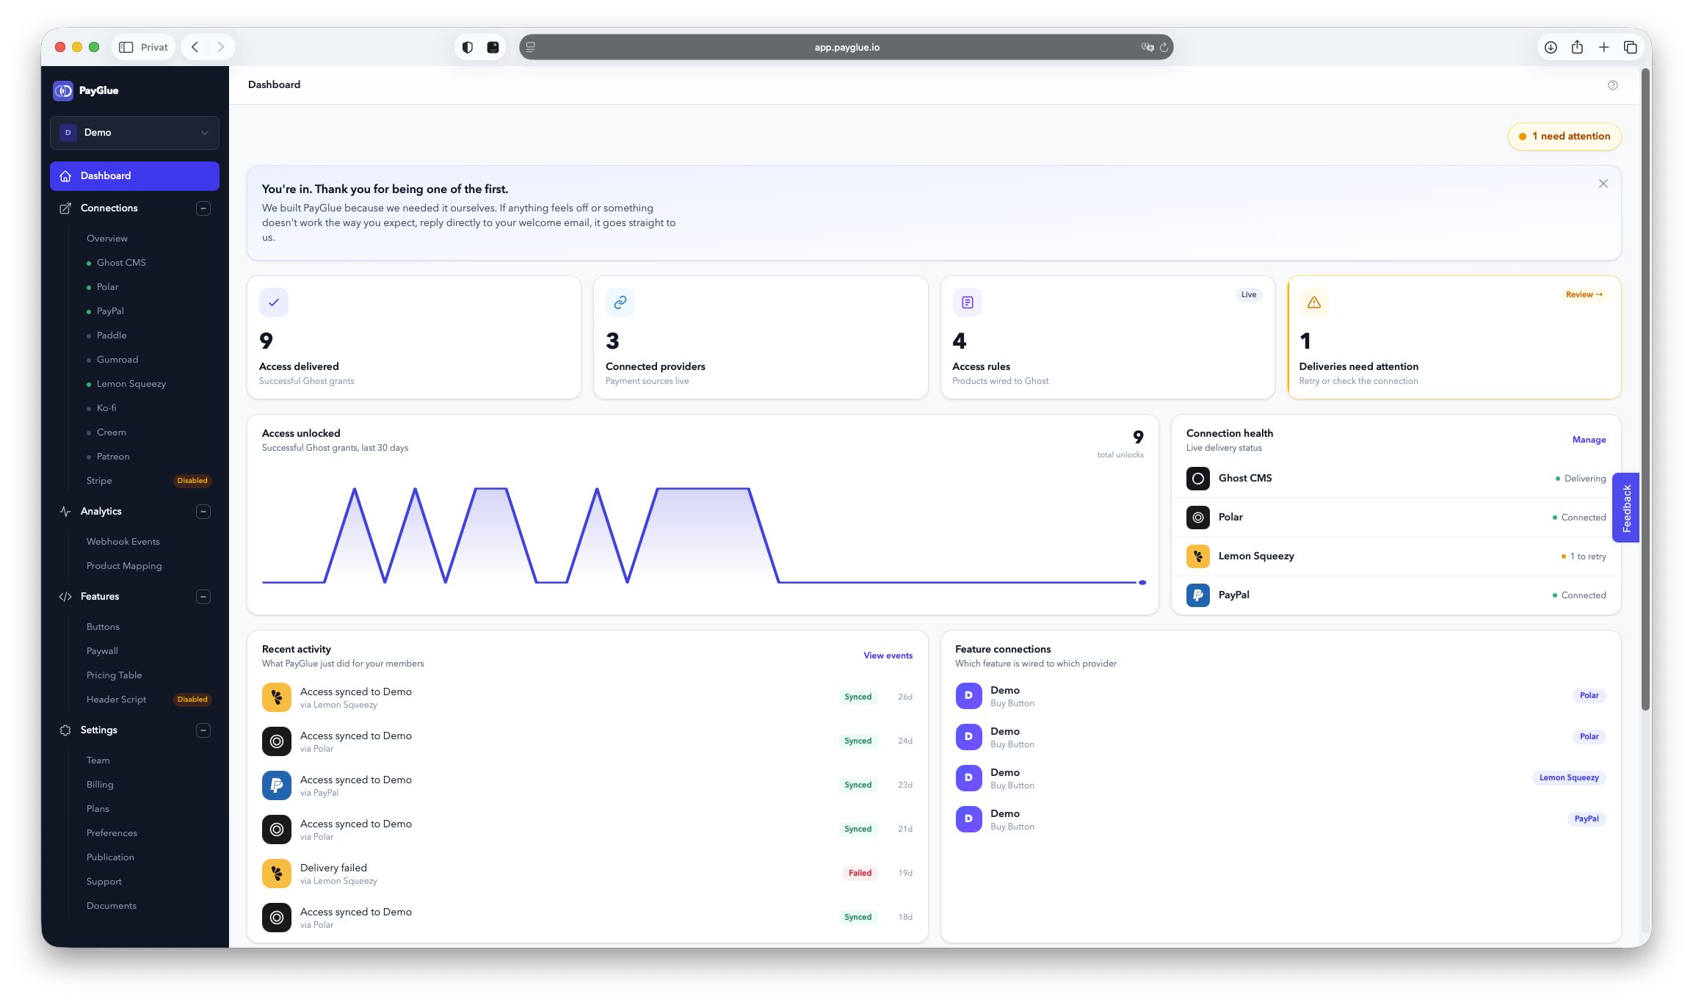Image resolution: width=1693 pixels, height=1002 pixels.
Task: Open Connections Overview in sidebar
Action: pyautogui.click(x=107, y=239)
